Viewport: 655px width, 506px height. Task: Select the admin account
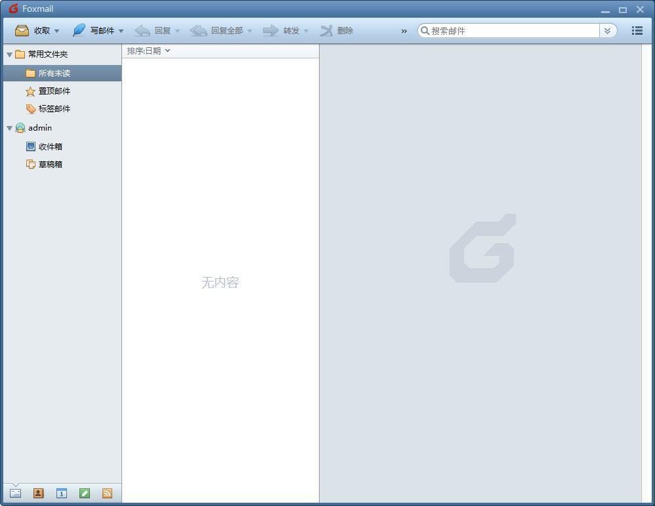pyautogui.click(x=34, y=128)
